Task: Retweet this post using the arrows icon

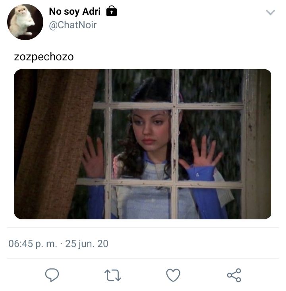Action: click(x=113, y=275)
